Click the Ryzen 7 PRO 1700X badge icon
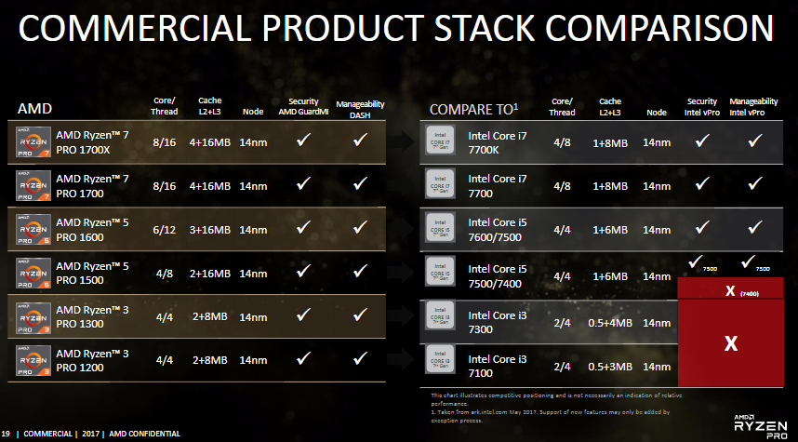This screenshot has width=798, height=442. pyautogui.click(x=33, y=142)
